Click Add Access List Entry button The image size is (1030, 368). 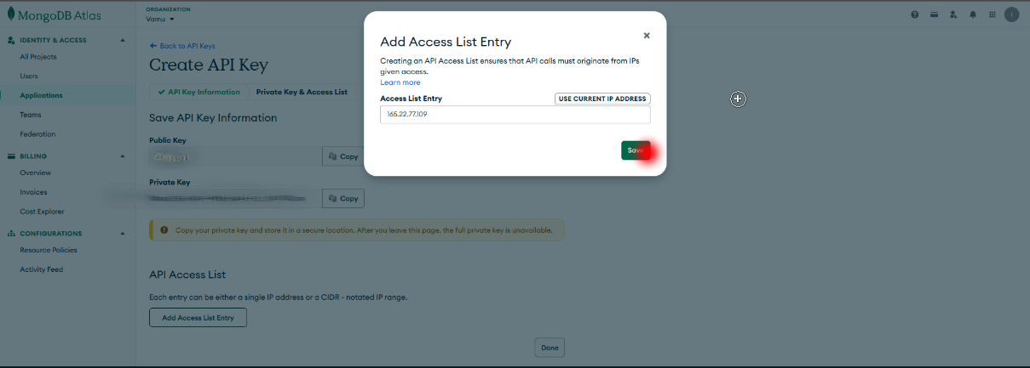tap(198, 318)
